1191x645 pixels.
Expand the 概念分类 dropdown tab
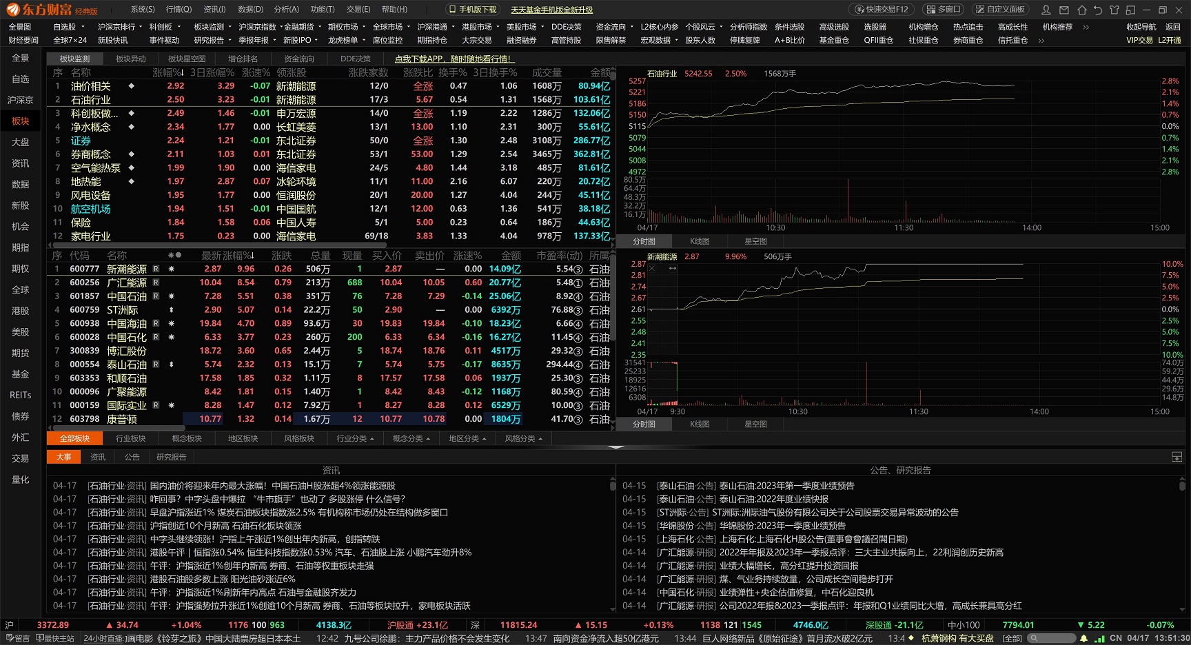tap(411, 438)
